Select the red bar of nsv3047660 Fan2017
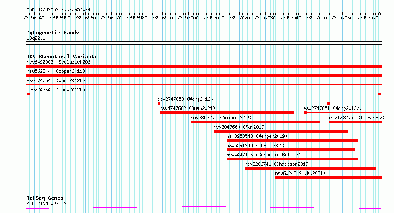This screenshot has width=394, height=213. pos(281,131)
